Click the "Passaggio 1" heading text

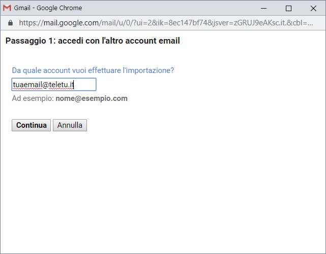coord(93,41)
